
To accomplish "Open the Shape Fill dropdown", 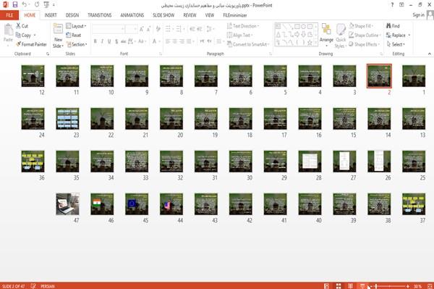I will tap(361, 26).
